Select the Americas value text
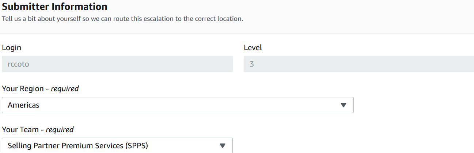 coord(23,105)
